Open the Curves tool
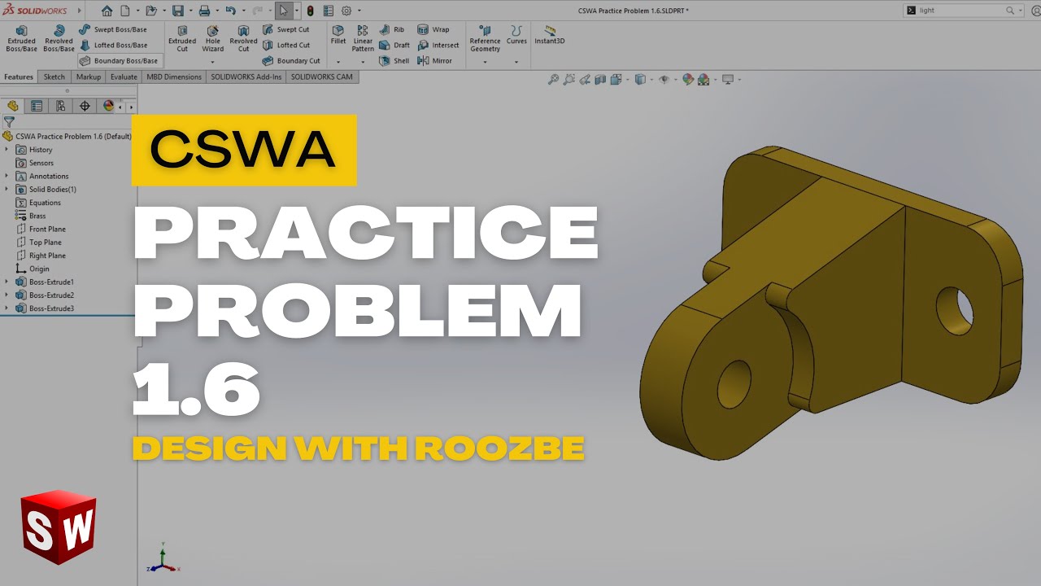1041x586 pixels. pos(516,35)
